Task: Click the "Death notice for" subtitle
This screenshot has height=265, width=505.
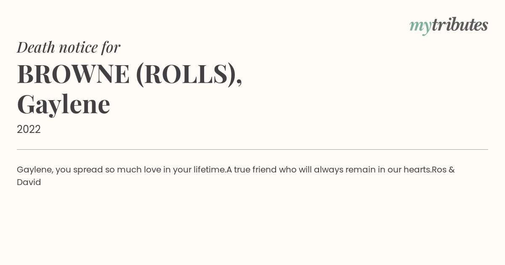Action: point(69,47)
